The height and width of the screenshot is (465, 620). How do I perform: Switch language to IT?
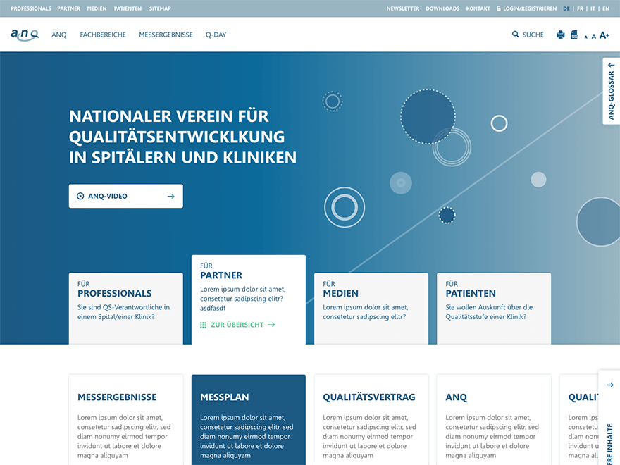593,8
